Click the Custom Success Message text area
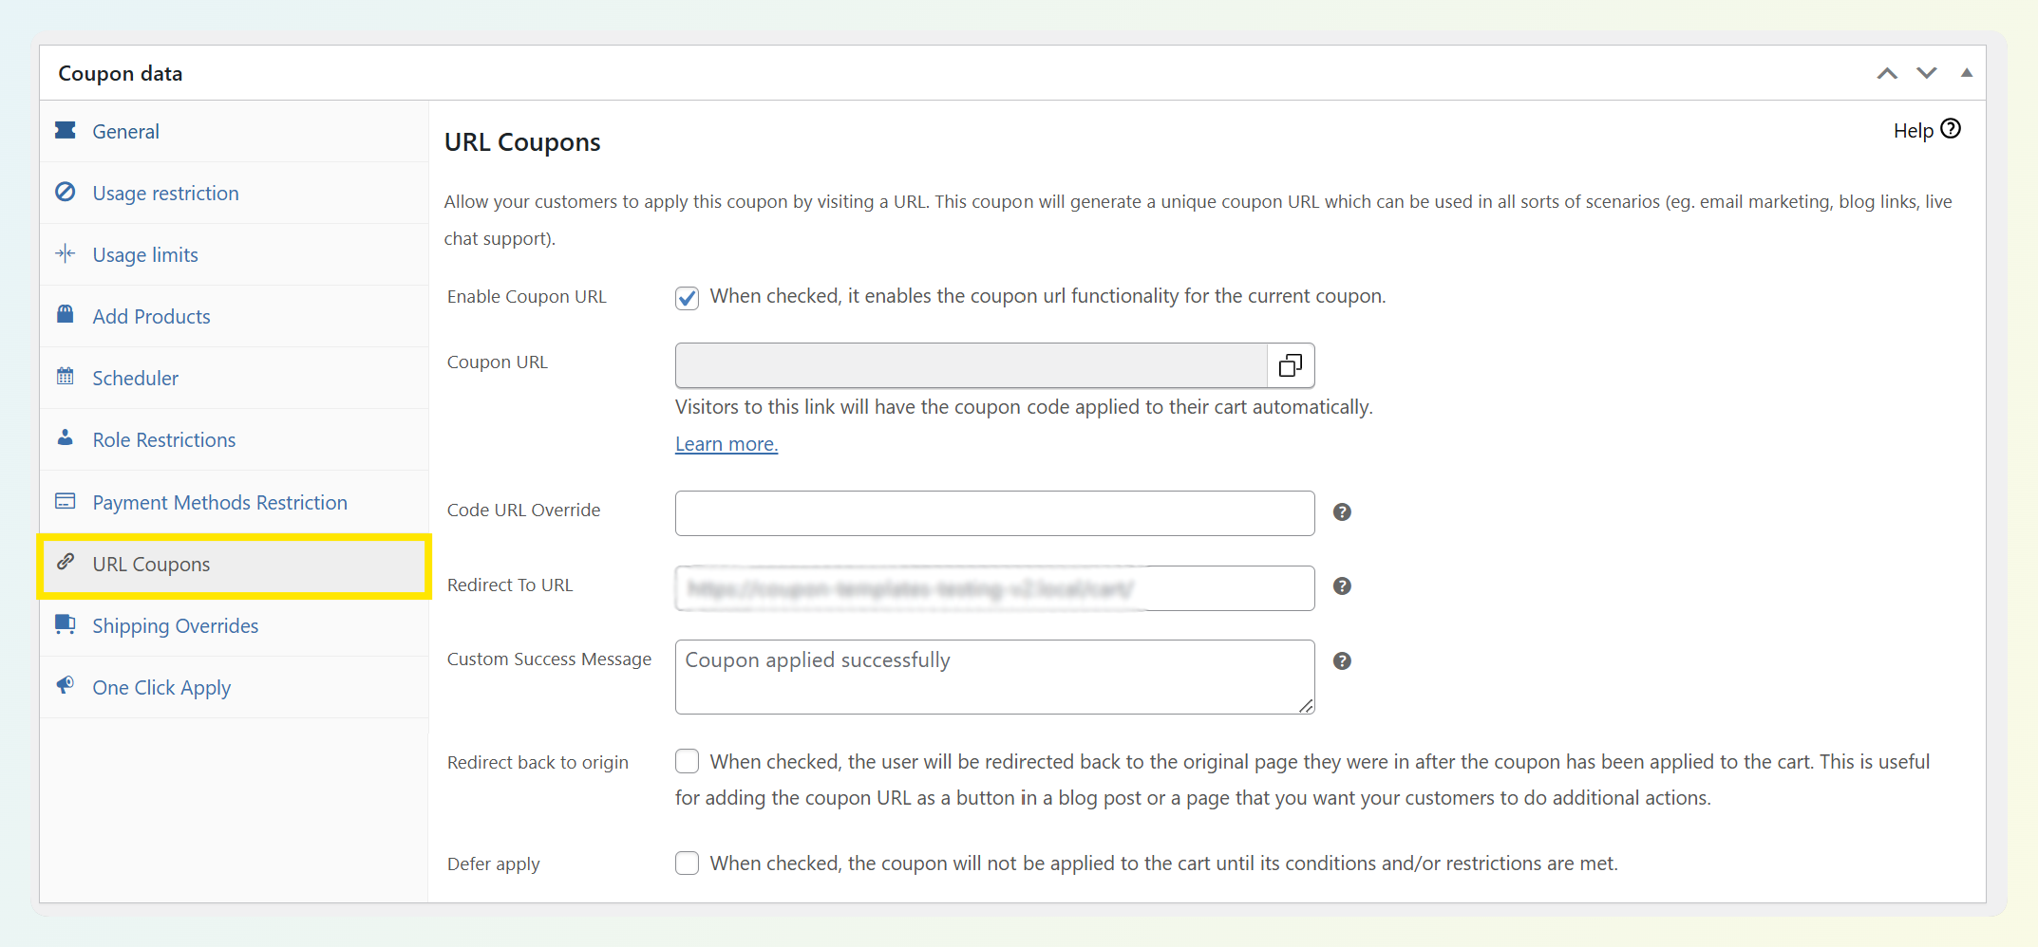Screen dimensions: 2038x947 (x=993, y=677)
